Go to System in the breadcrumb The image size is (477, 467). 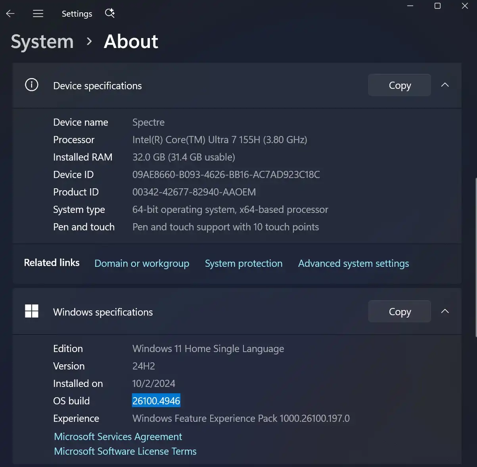tap(42, 42)
